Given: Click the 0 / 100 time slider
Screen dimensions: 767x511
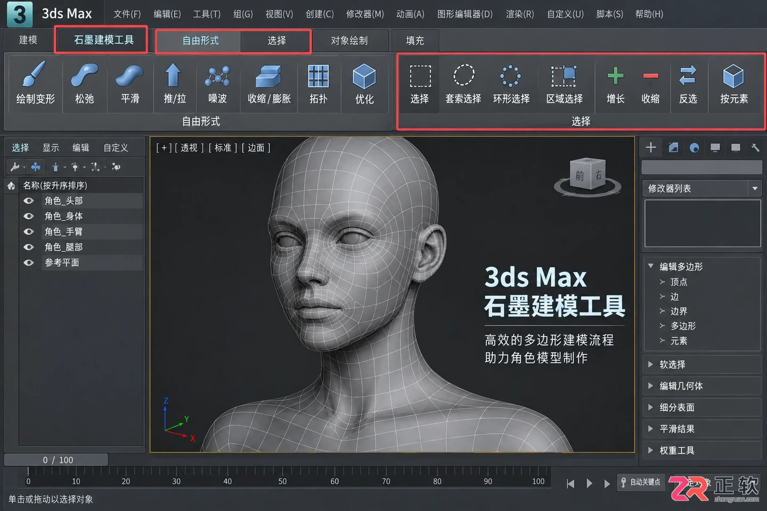Looking at the screenshot, I should tap(56, 460).
